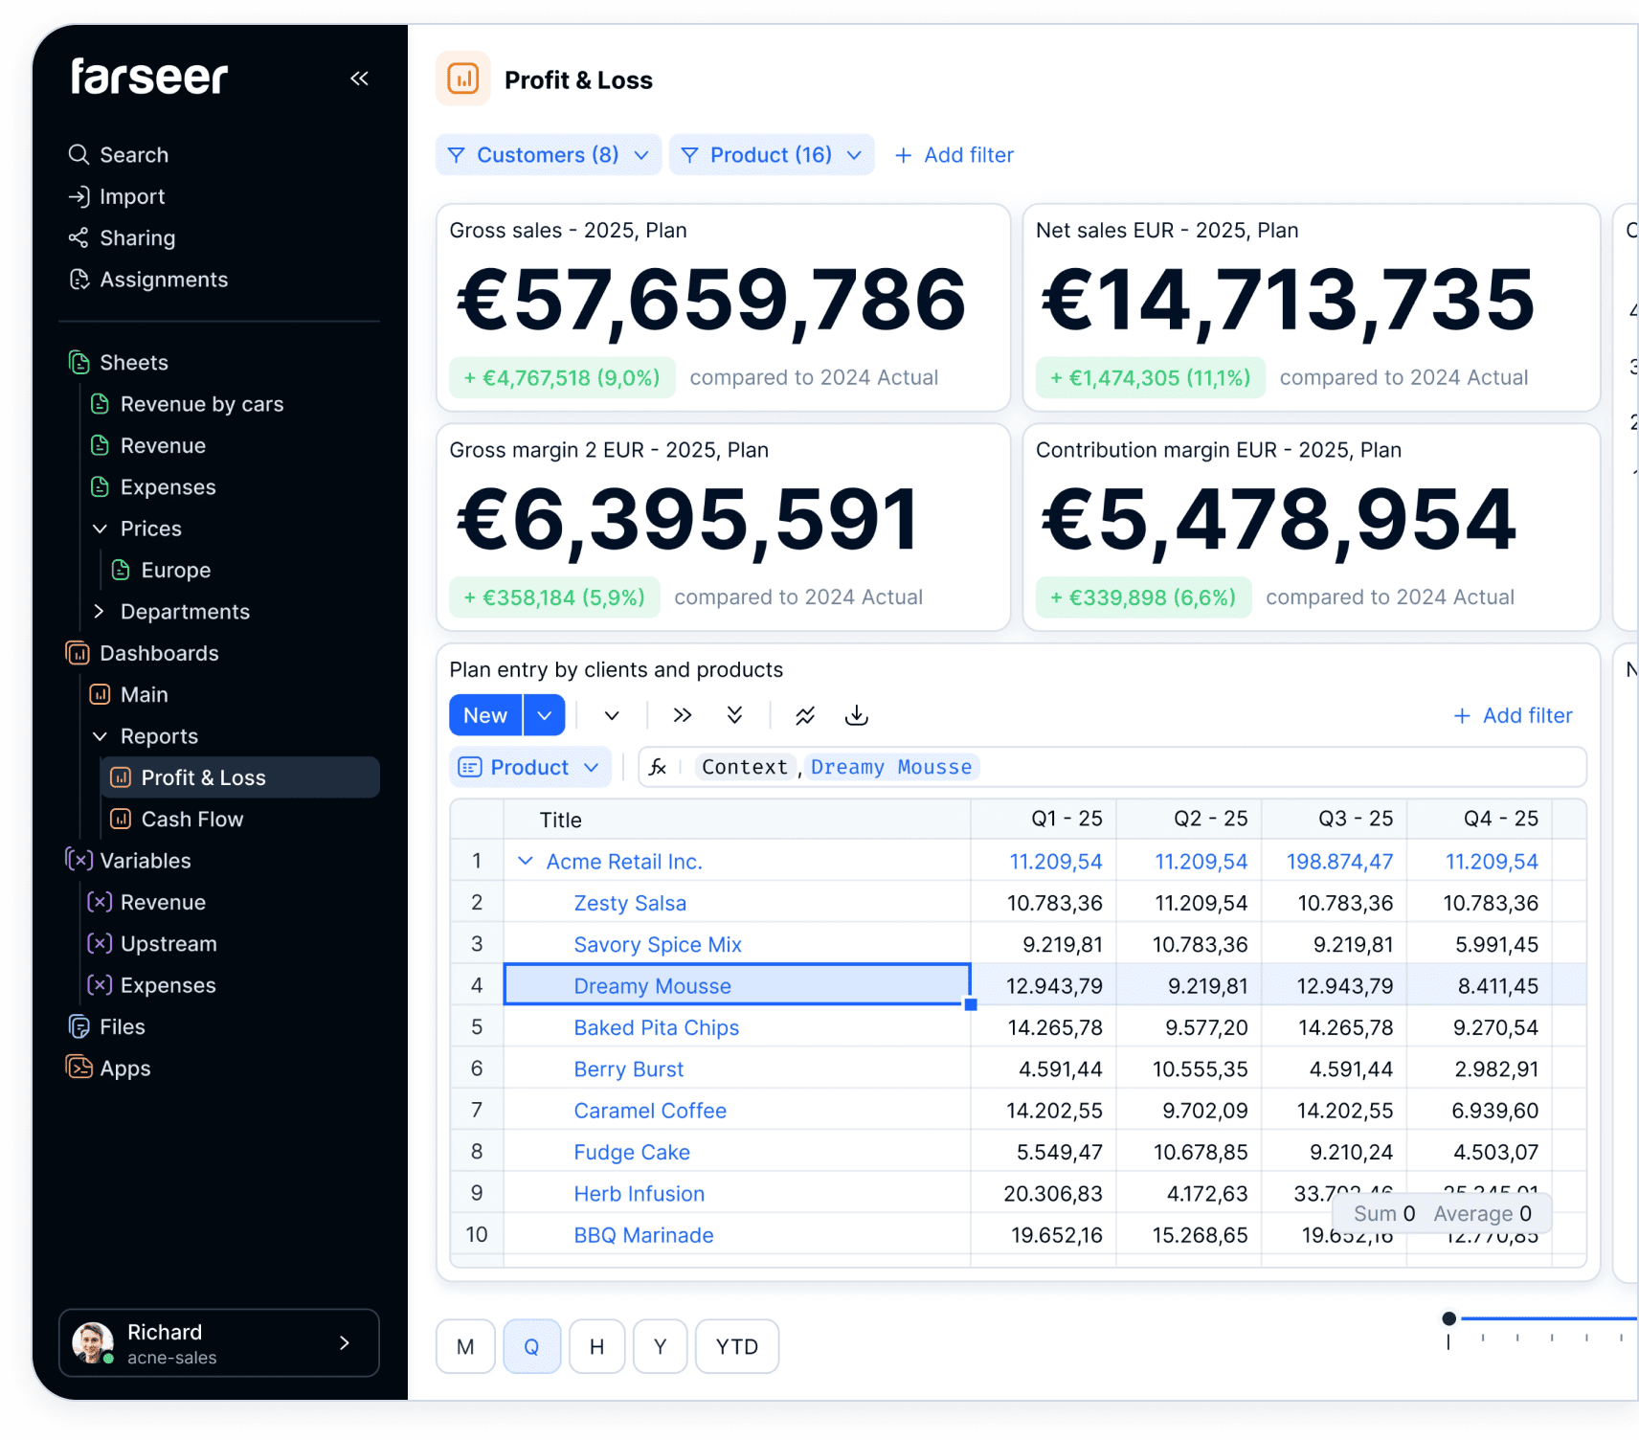Viewport: 1639px width, 1440px height.
Task: Switch period to H (half-year)
Action: (x=597, y=1346)
